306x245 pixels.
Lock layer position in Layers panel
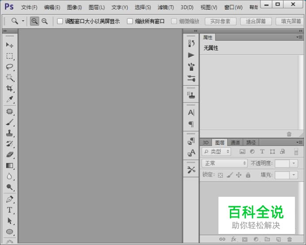coord(239,175)
